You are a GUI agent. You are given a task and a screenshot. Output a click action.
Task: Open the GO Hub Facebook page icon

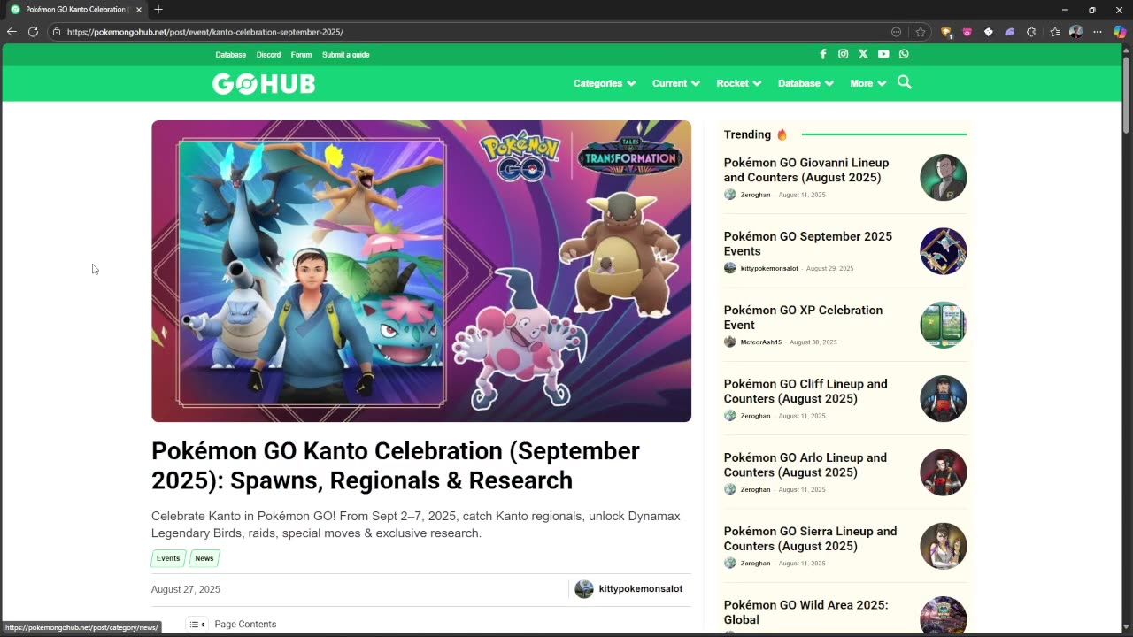pyautogui.click(x=823, y=54)
